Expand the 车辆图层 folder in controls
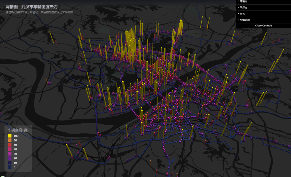Image resolution: width=291 pixels, height=177 pixels. click(x=264, y=20)
